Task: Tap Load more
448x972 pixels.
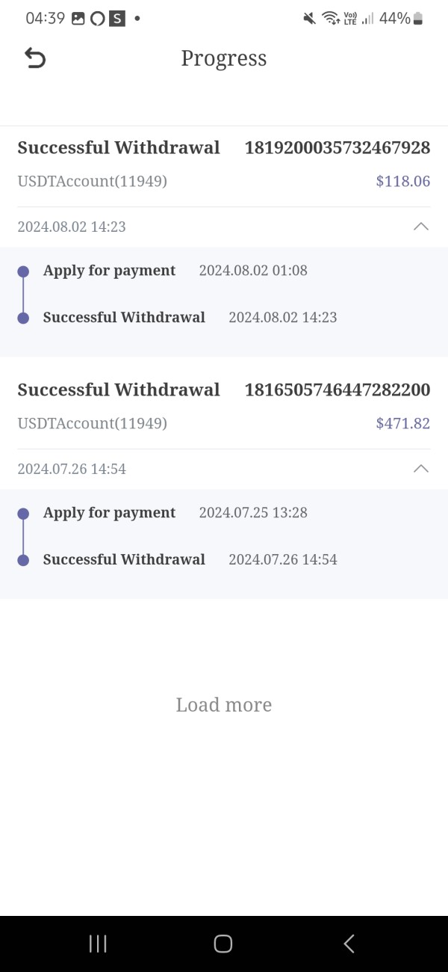Action: tap(223, 704)
